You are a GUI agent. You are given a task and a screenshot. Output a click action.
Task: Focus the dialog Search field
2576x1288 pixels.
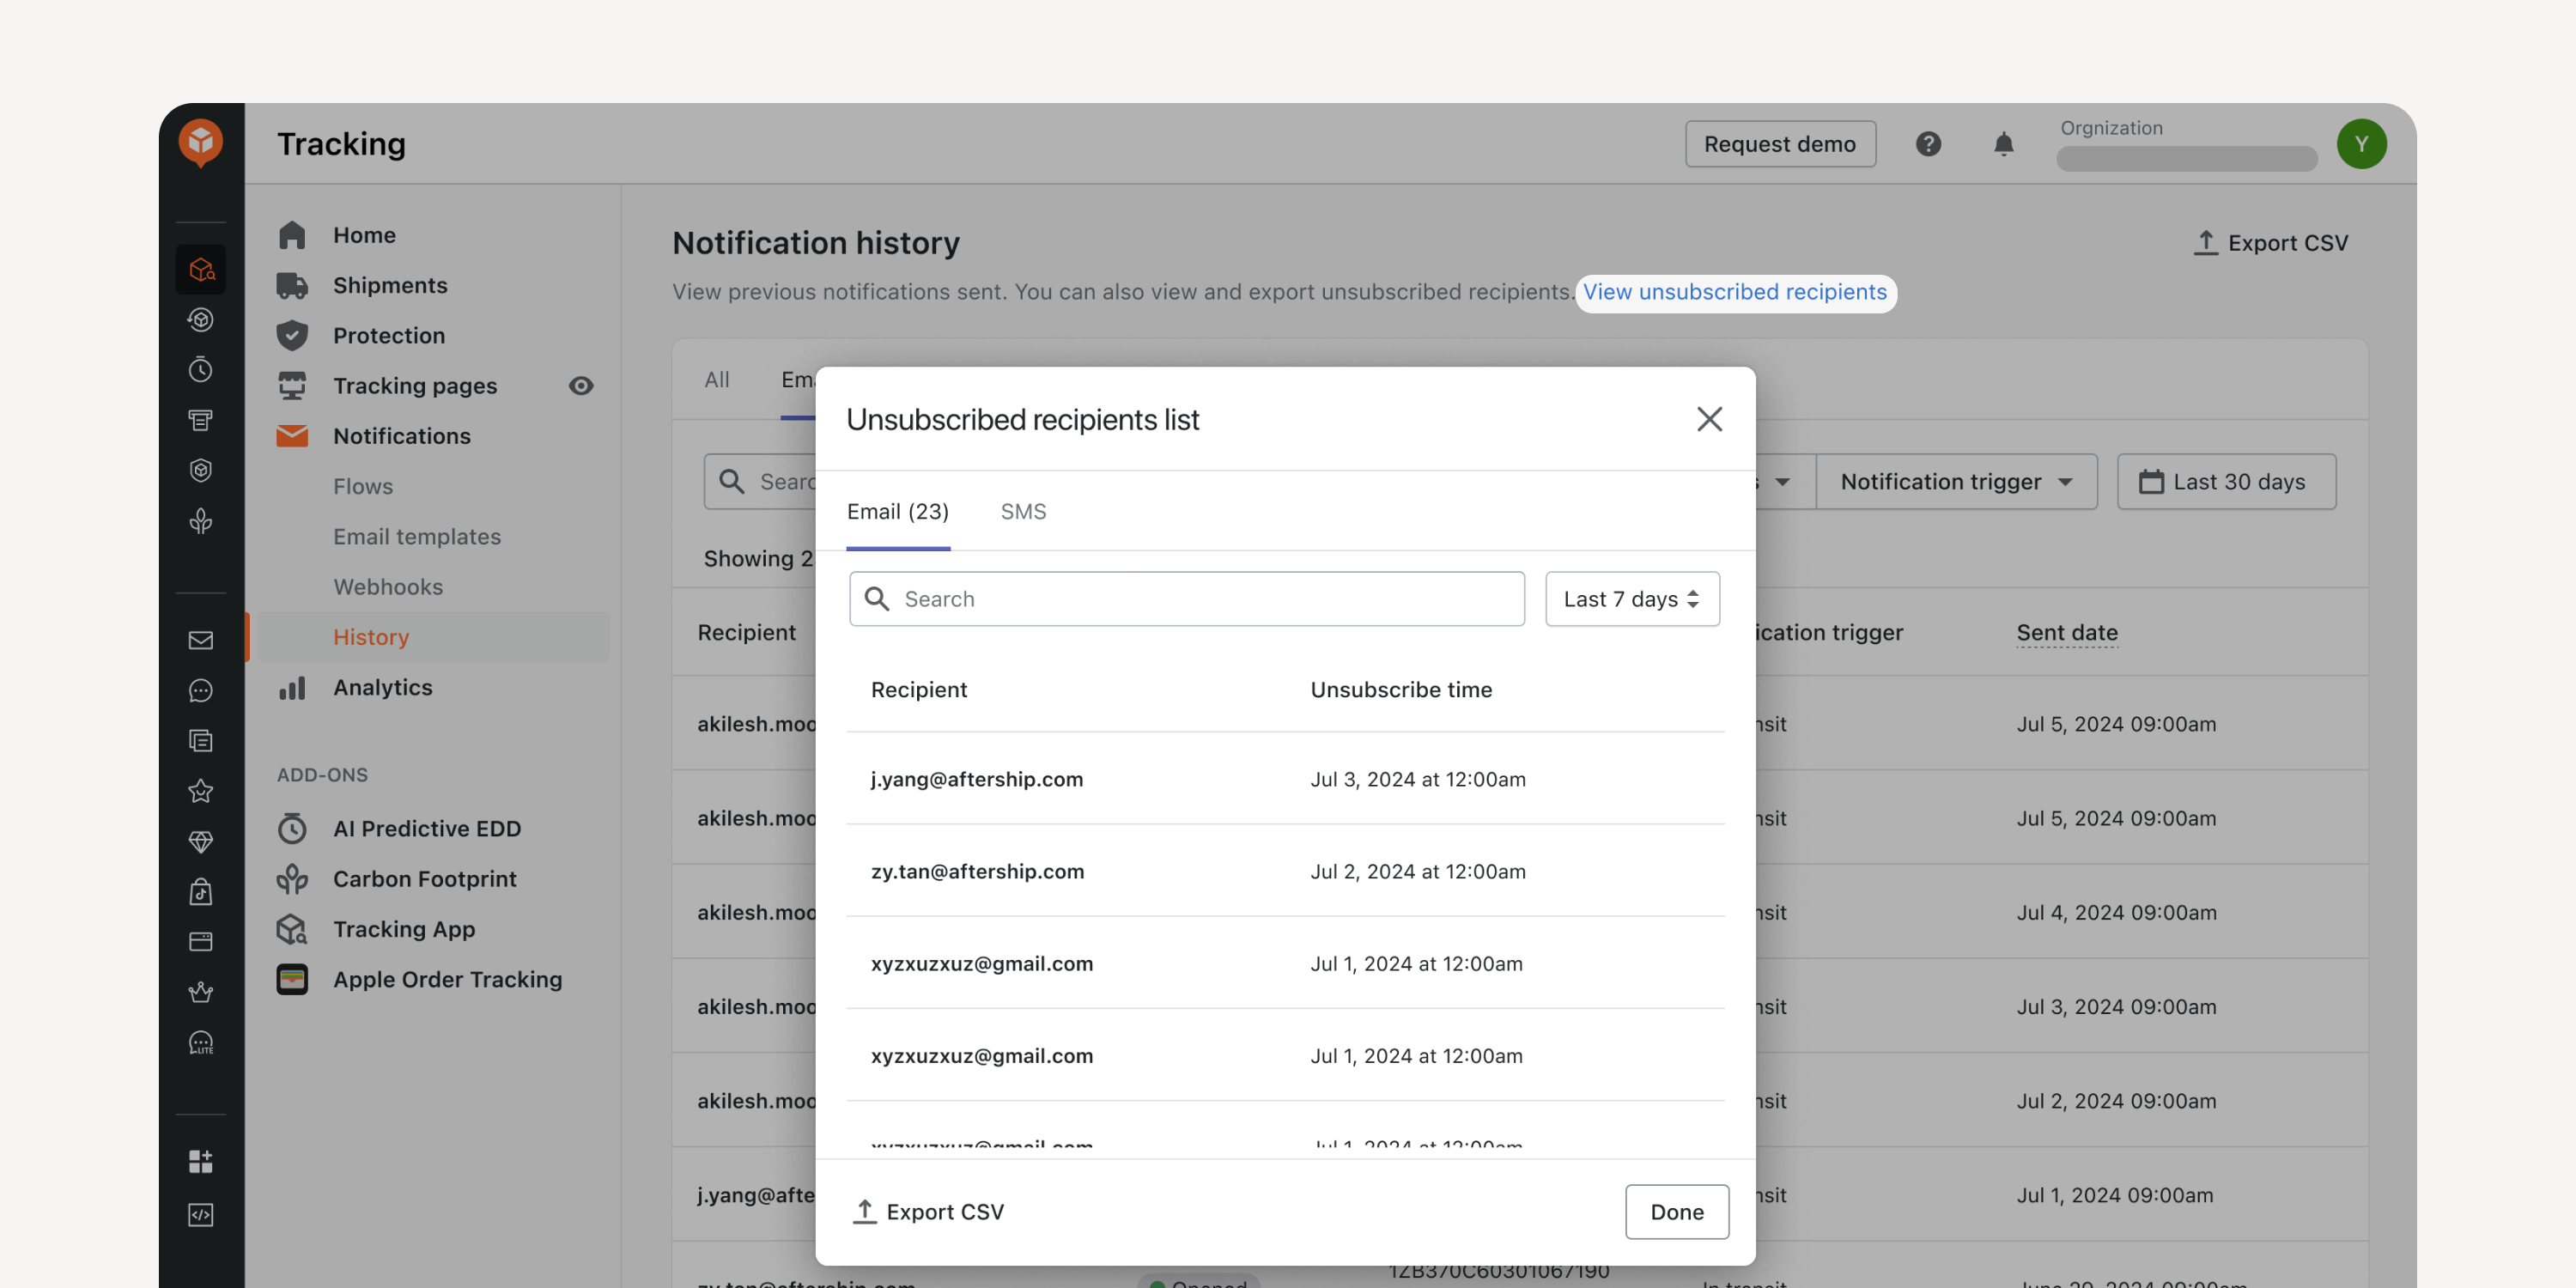[x=1186, y=599]
